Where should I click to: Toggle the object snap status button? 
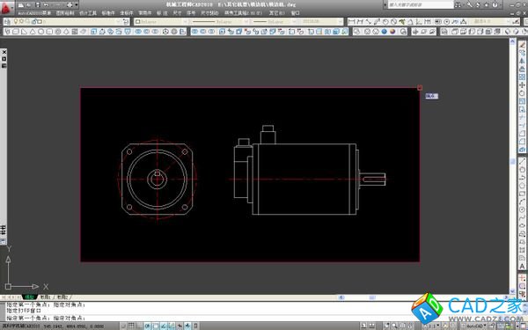[155, 326]
